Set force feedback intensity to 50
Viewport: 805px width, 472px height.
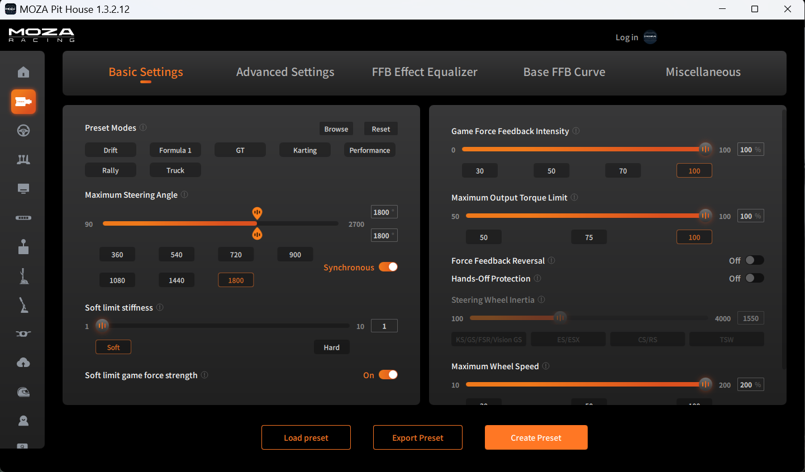551,171
